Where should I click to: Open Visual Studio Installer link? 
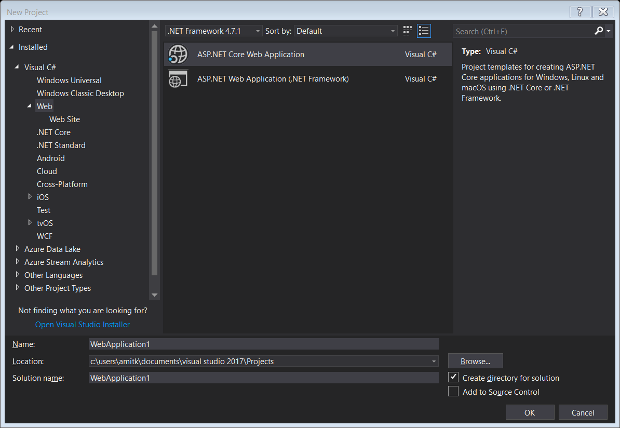point(82,324)
